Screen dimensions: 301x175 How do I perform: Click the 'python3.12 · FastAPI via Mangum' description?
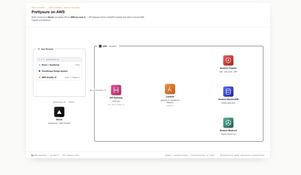point(170,101)
